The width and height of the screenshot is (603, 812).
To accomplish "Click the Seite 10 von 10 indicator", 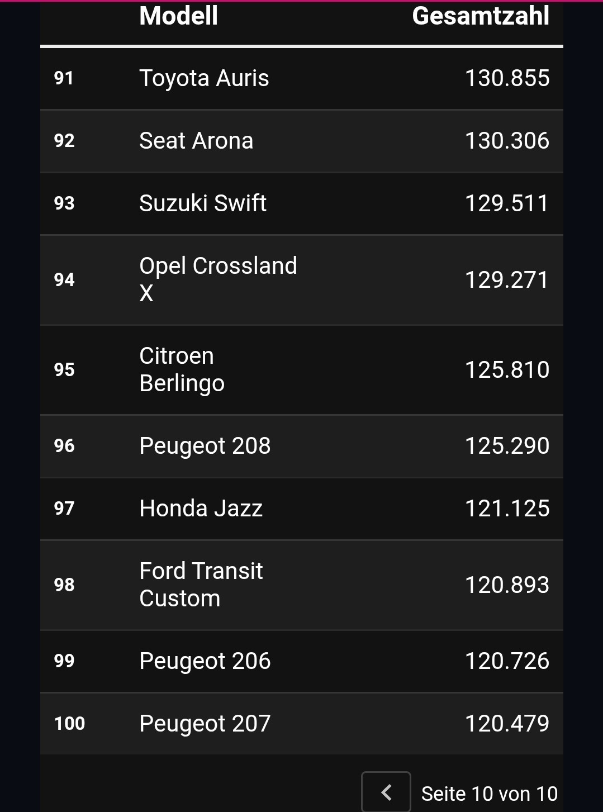I will coord(490,794).
